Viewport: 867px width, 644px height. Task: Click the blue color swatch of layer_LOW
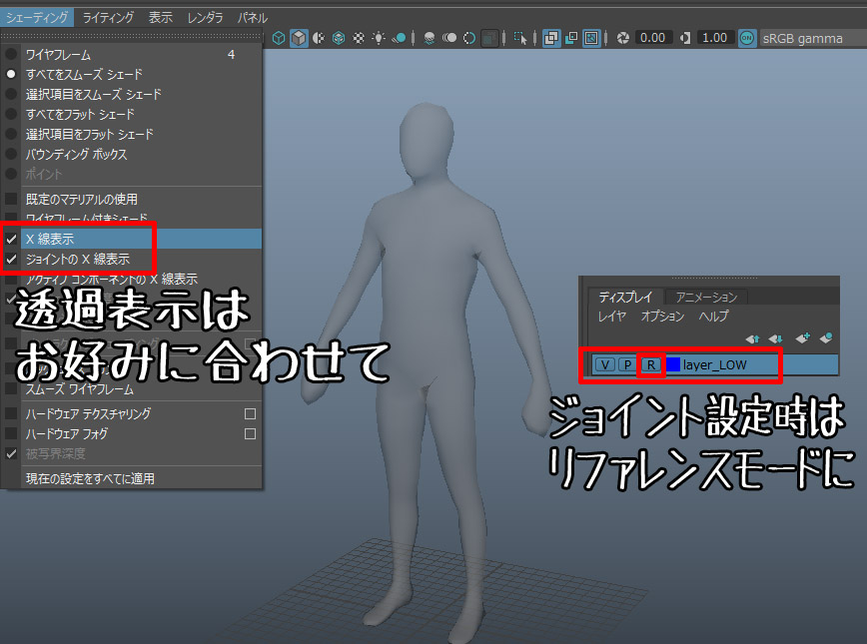point(673,364)
